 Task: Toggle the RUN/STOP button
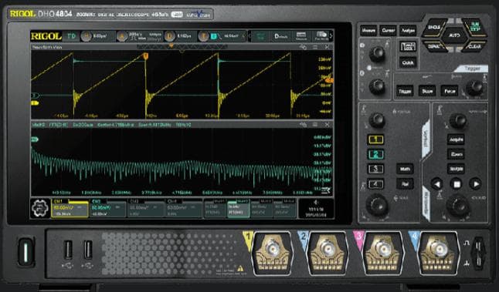coord(474,28)
